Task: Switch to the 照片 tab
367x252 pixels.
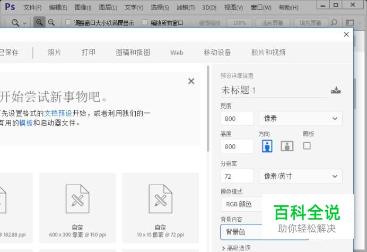Action: (x=55, y=52)
